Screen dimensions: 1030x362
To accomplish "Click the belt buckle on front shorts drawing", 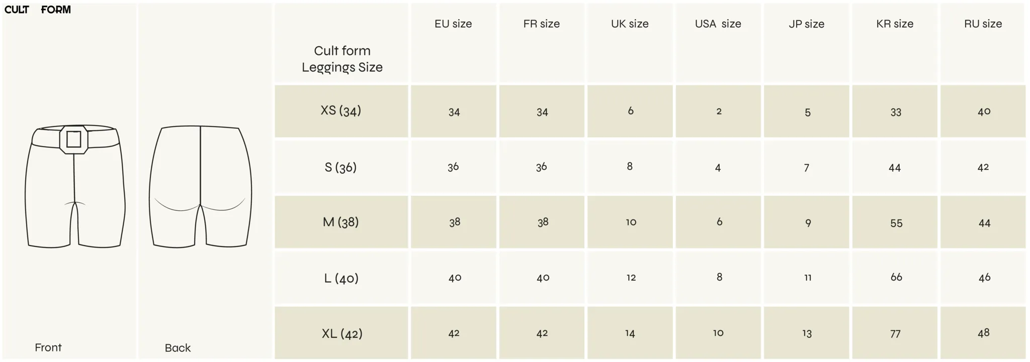I will pyautogui.click(x=74, y=139).
